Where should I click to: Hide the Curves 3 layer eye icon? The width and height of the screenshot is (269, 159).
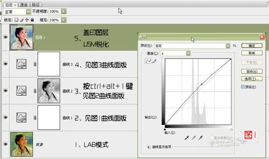tap(6, 64)
